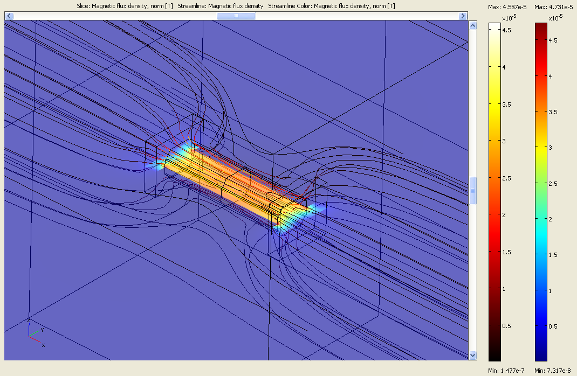Click the vertical scrollbar down arrow

pyautogui.click(x=472, y=355)
